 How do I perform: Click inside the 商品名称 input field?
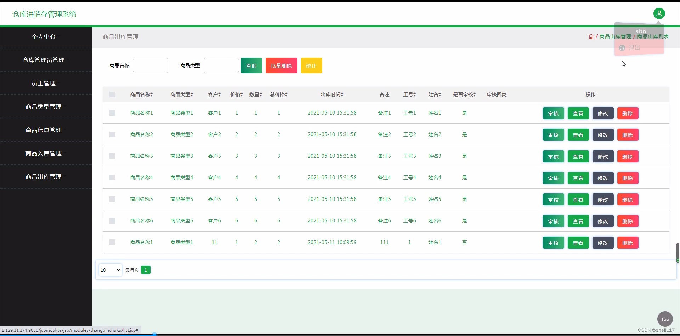tap(151, 65)
